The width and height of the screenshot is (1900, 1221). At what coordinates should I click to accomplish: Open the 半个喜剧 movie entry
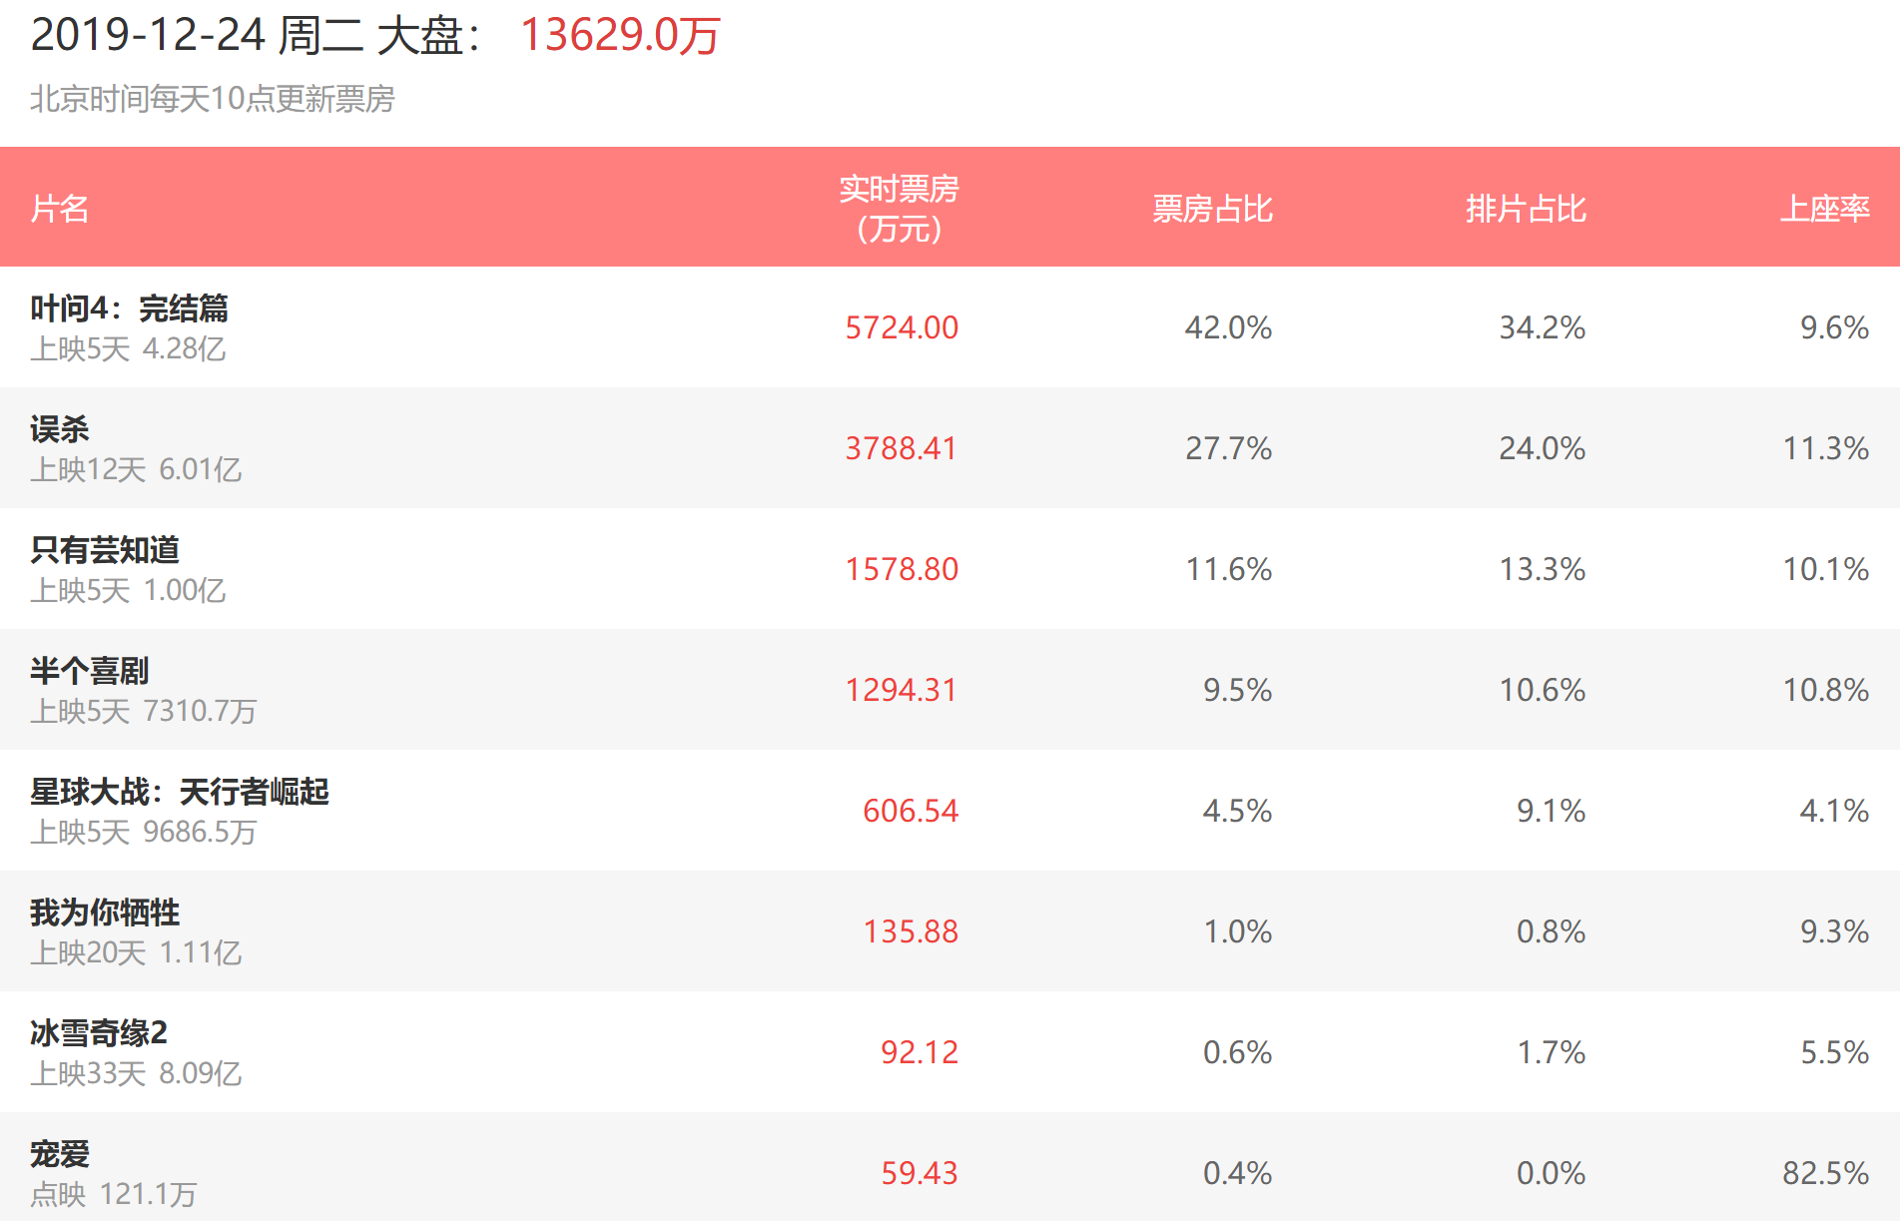[90, 671]
